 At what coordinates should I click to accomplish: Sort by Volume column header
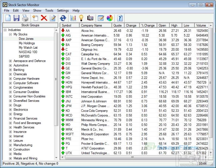click(201, 25)
